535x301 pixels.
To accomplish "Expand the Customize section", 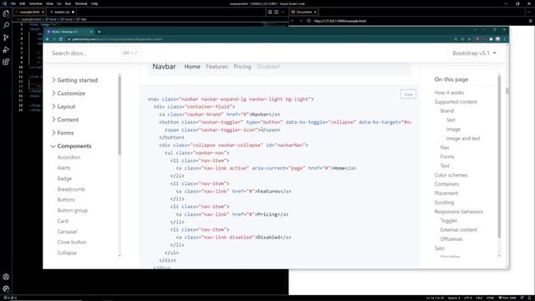I will pyautogui.click(x=69, y=93).
